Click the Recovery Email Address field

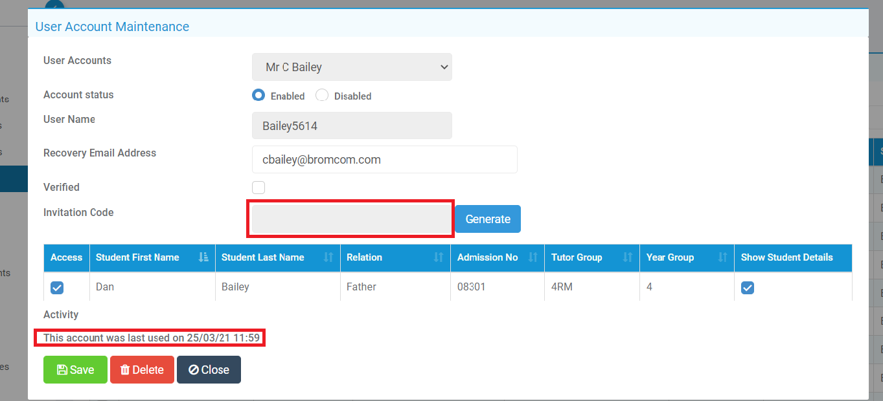384,159
